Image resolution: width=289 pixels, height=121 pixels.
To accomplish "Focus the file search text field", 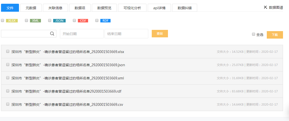I will click(x=25, y=34).
